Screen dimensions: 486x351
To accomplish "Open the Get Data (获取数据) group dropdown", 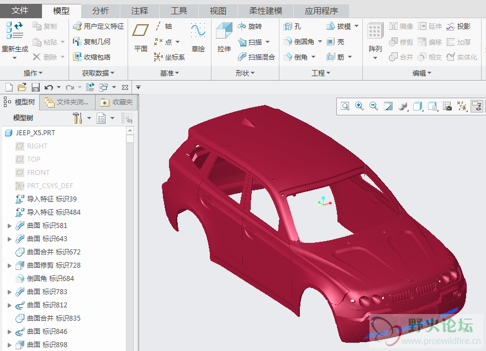I will coord(98,73).
